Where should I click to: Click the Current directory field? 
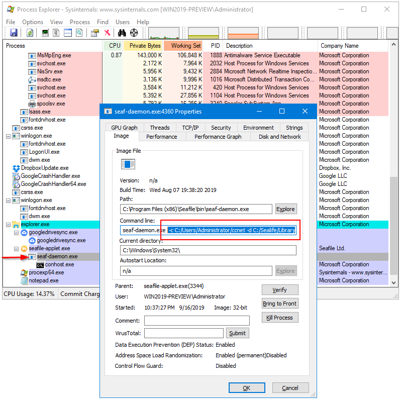pyautogui.click(x=208, y=250)
